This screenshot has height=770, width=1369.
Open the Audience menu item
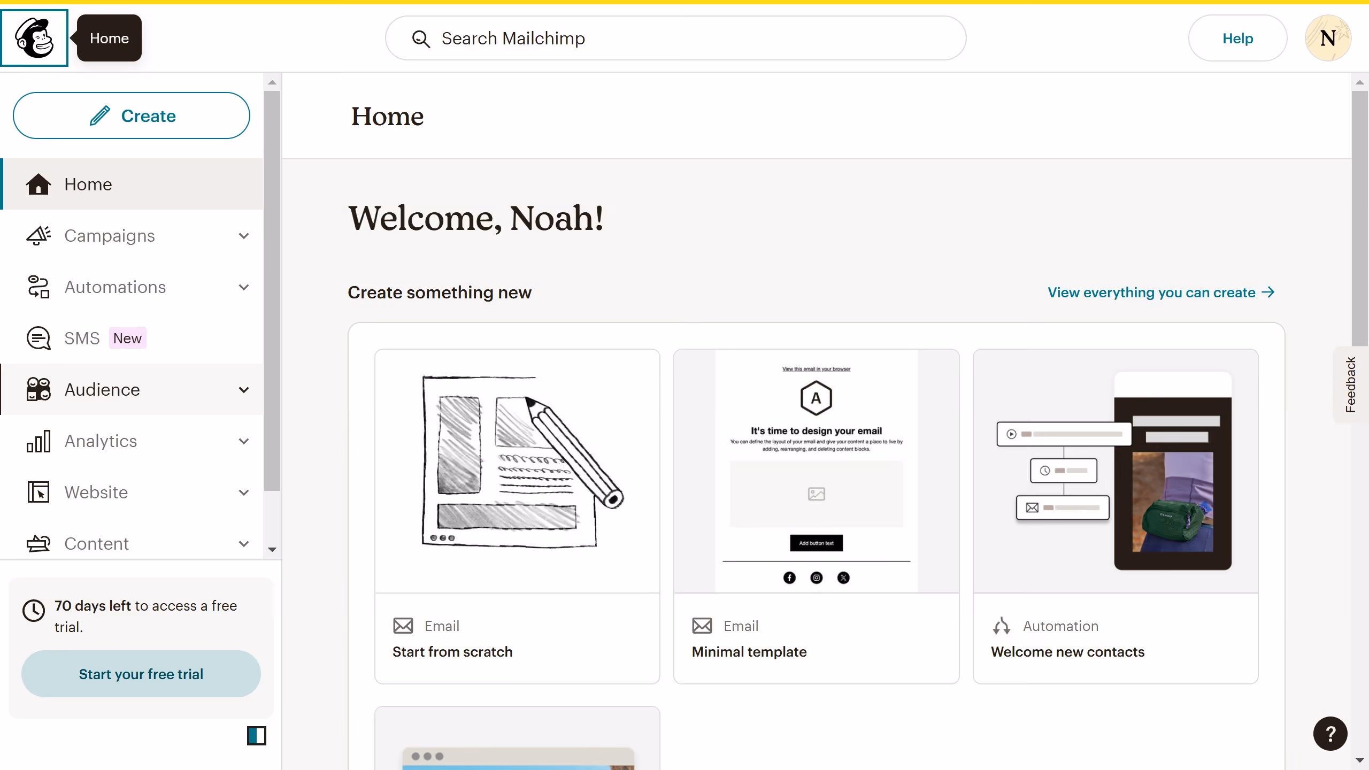click(x=132, y=390)
